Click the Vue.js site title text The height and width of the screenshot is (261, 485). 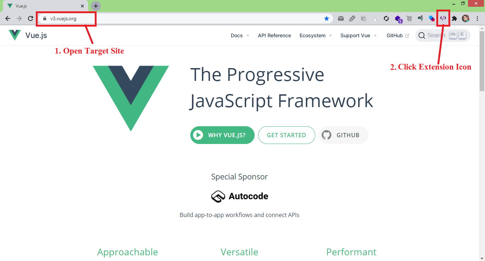point(36,35)
